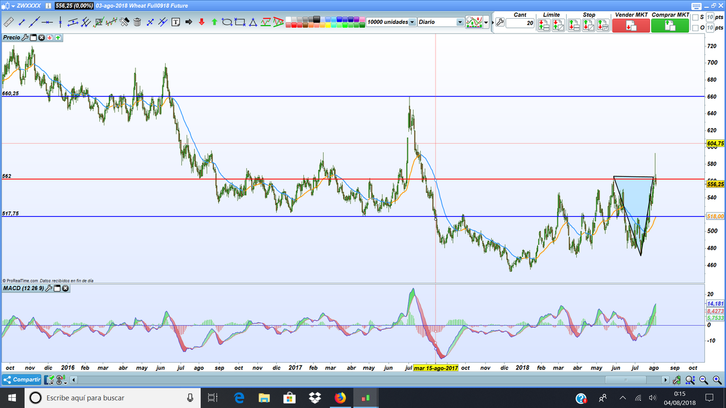This screenshot has height=408, width=726.
Task: Pick the yellow color swatch
Action: (328, 25)
